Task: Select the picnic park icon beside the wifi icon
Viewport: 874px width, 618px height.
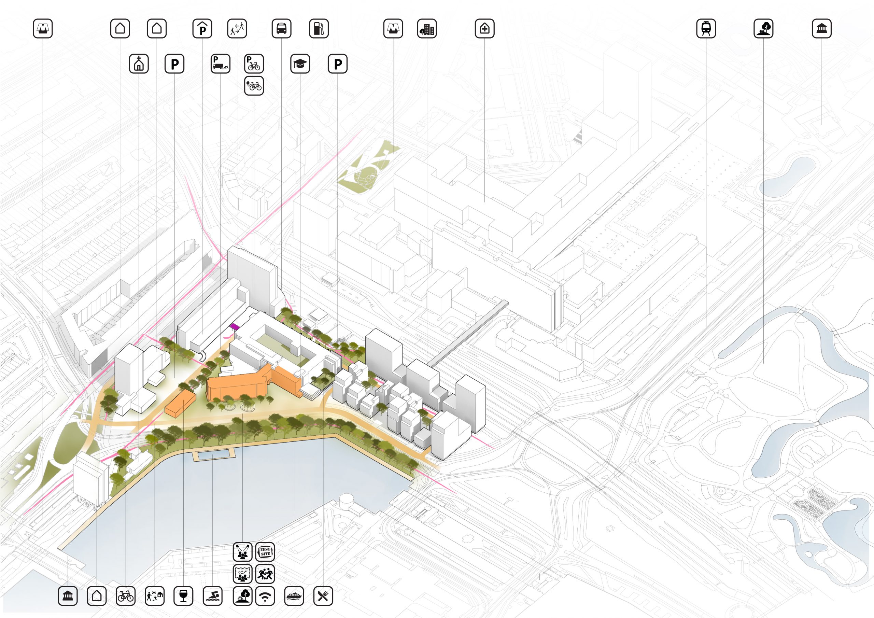Action: click(242, 596)
